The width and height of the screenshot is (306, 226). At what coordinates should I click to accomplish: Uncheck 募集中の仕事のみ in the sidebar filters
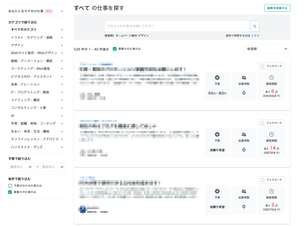pyautogui.click(x=10, y=192)
